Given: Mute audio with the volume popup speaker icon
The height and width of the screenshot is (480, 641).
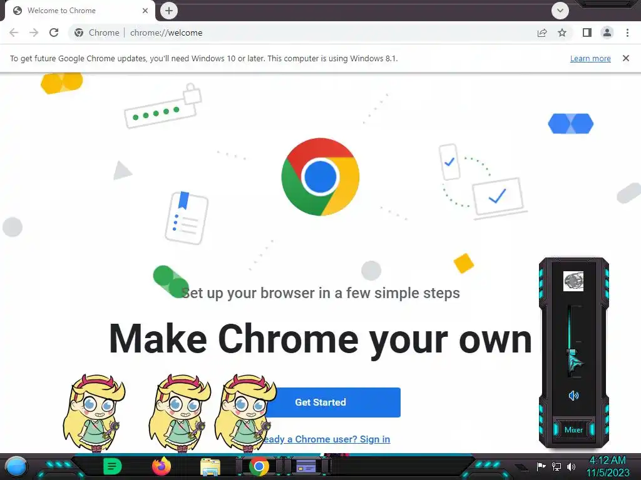Looking at the screenshot, I should (573, 396).
